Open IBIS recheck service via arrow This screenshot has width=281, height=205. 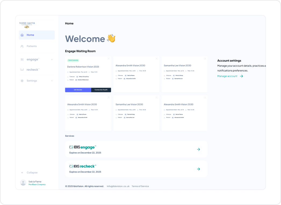(x=199, y=169)
